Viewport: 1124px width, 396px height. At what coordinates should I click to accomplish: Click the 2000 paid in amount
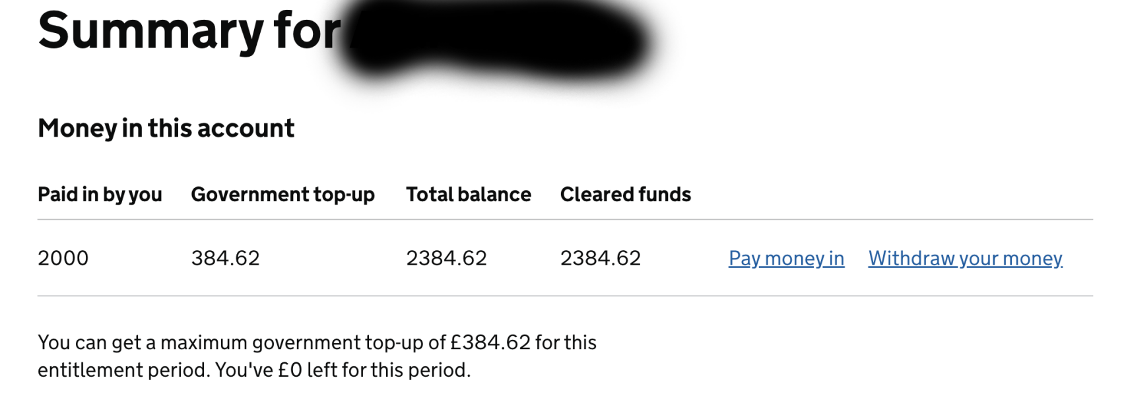(x=63, y=258)
